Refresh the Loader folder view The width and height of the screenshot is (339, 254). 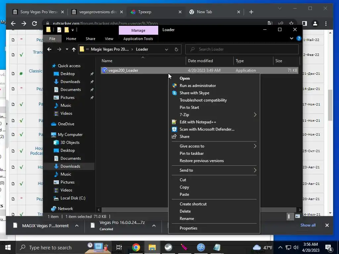point(176,50)
